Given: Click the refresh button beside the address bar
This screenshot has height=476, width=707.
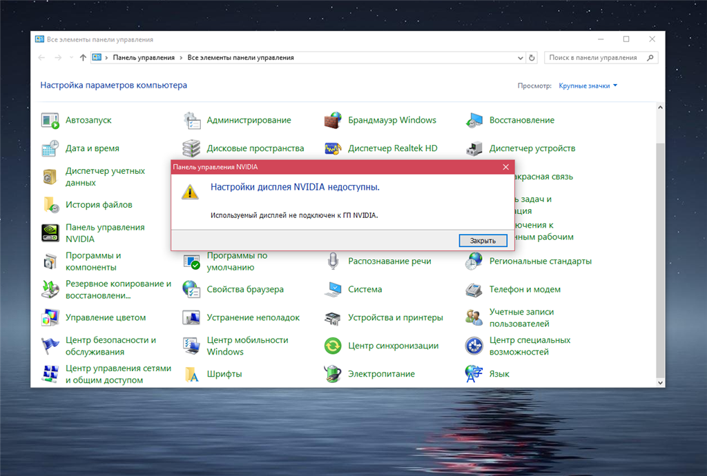Looking at the screenshot, I should [x=532, y=58].
